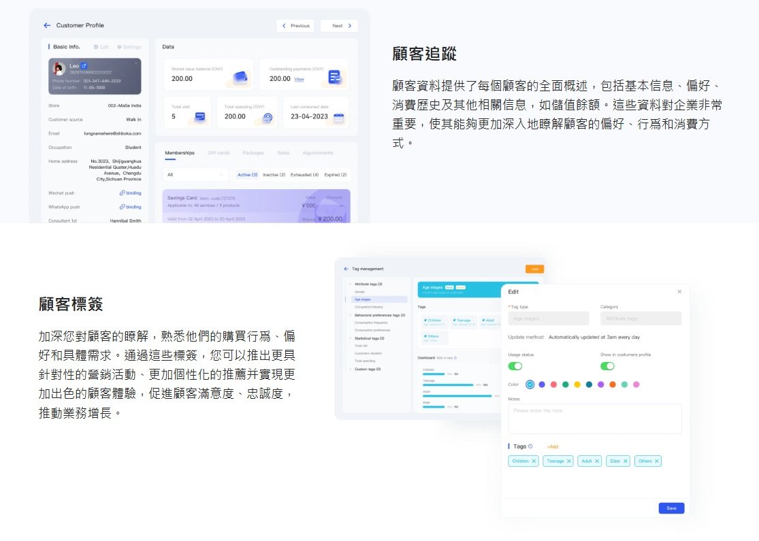Click the calendar icon by Last consumed date

338,117
